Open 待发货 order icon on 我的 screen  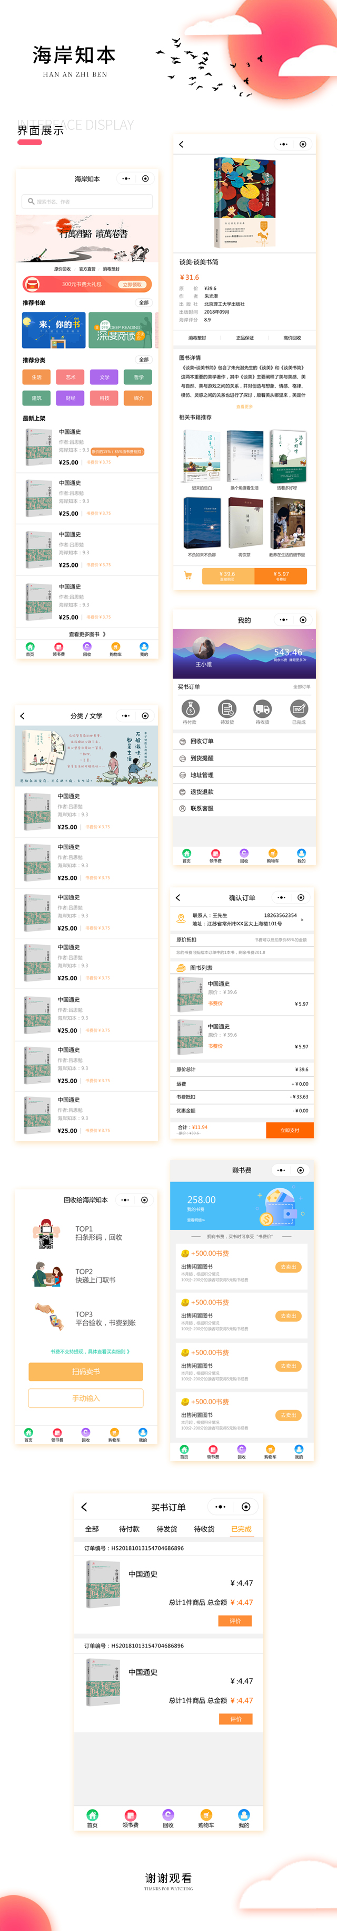point(226,708)
